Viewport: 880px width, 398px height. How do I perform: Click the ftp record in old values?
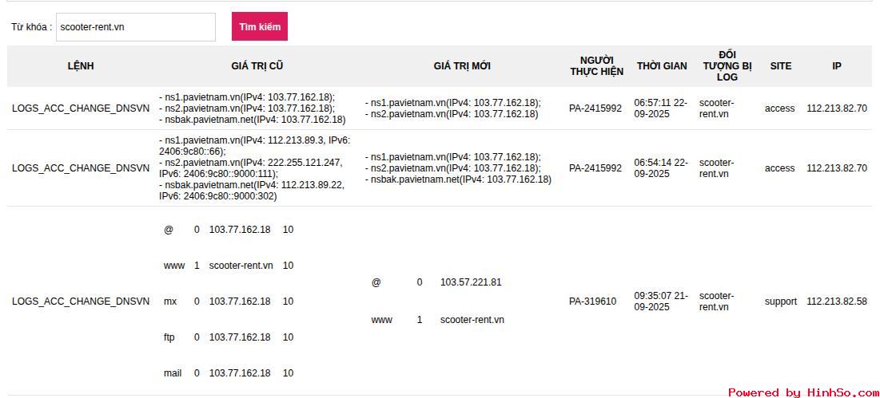169,337
